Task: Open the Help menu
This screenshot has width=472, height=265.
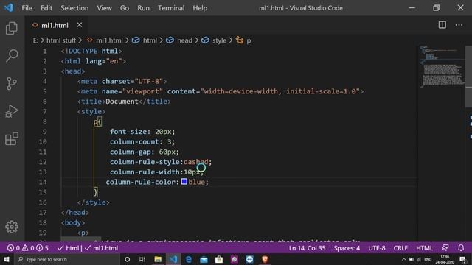Action: coord(200,8)
